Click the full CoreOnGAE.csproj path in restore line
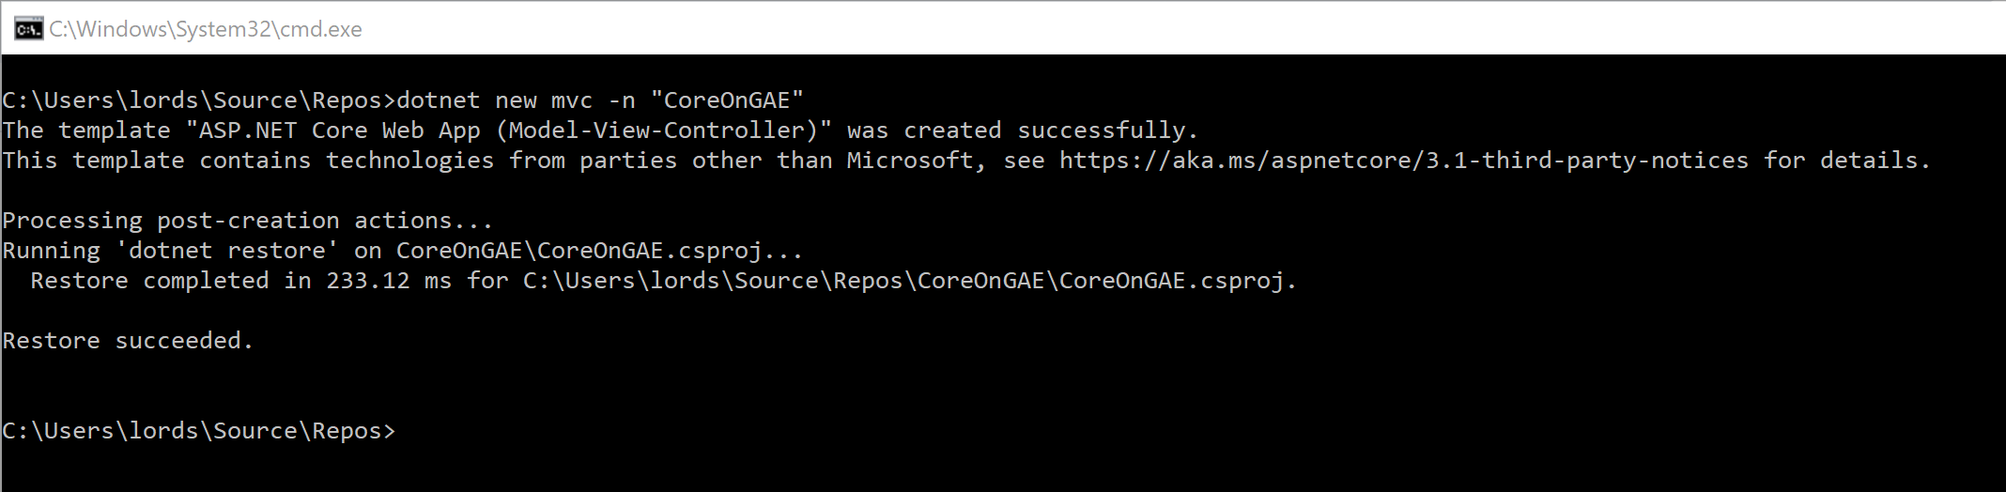 click(x=910, y=281)
